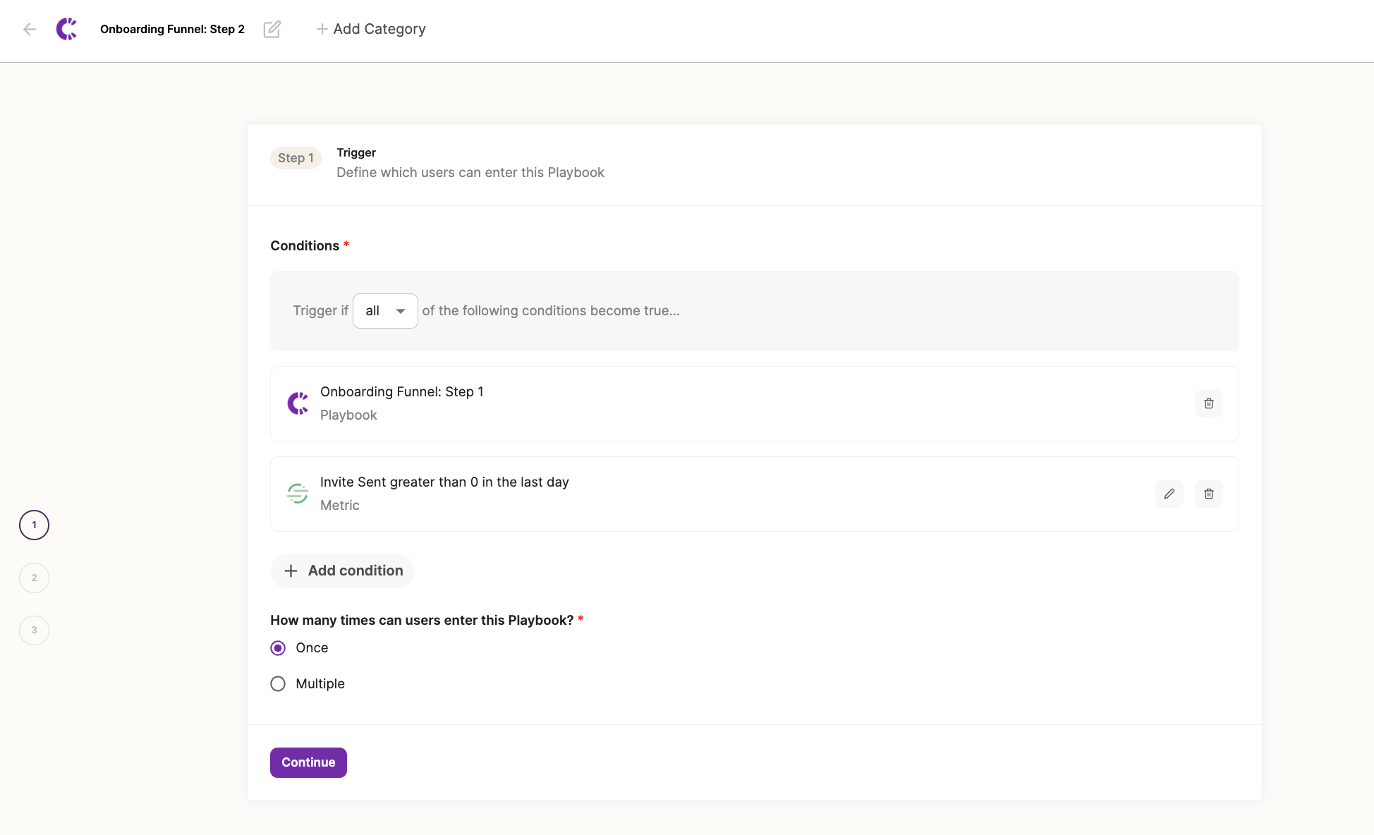This screenshot has width=1374, height=835.
Task: Click the back arrow icon
Action: 29,29
